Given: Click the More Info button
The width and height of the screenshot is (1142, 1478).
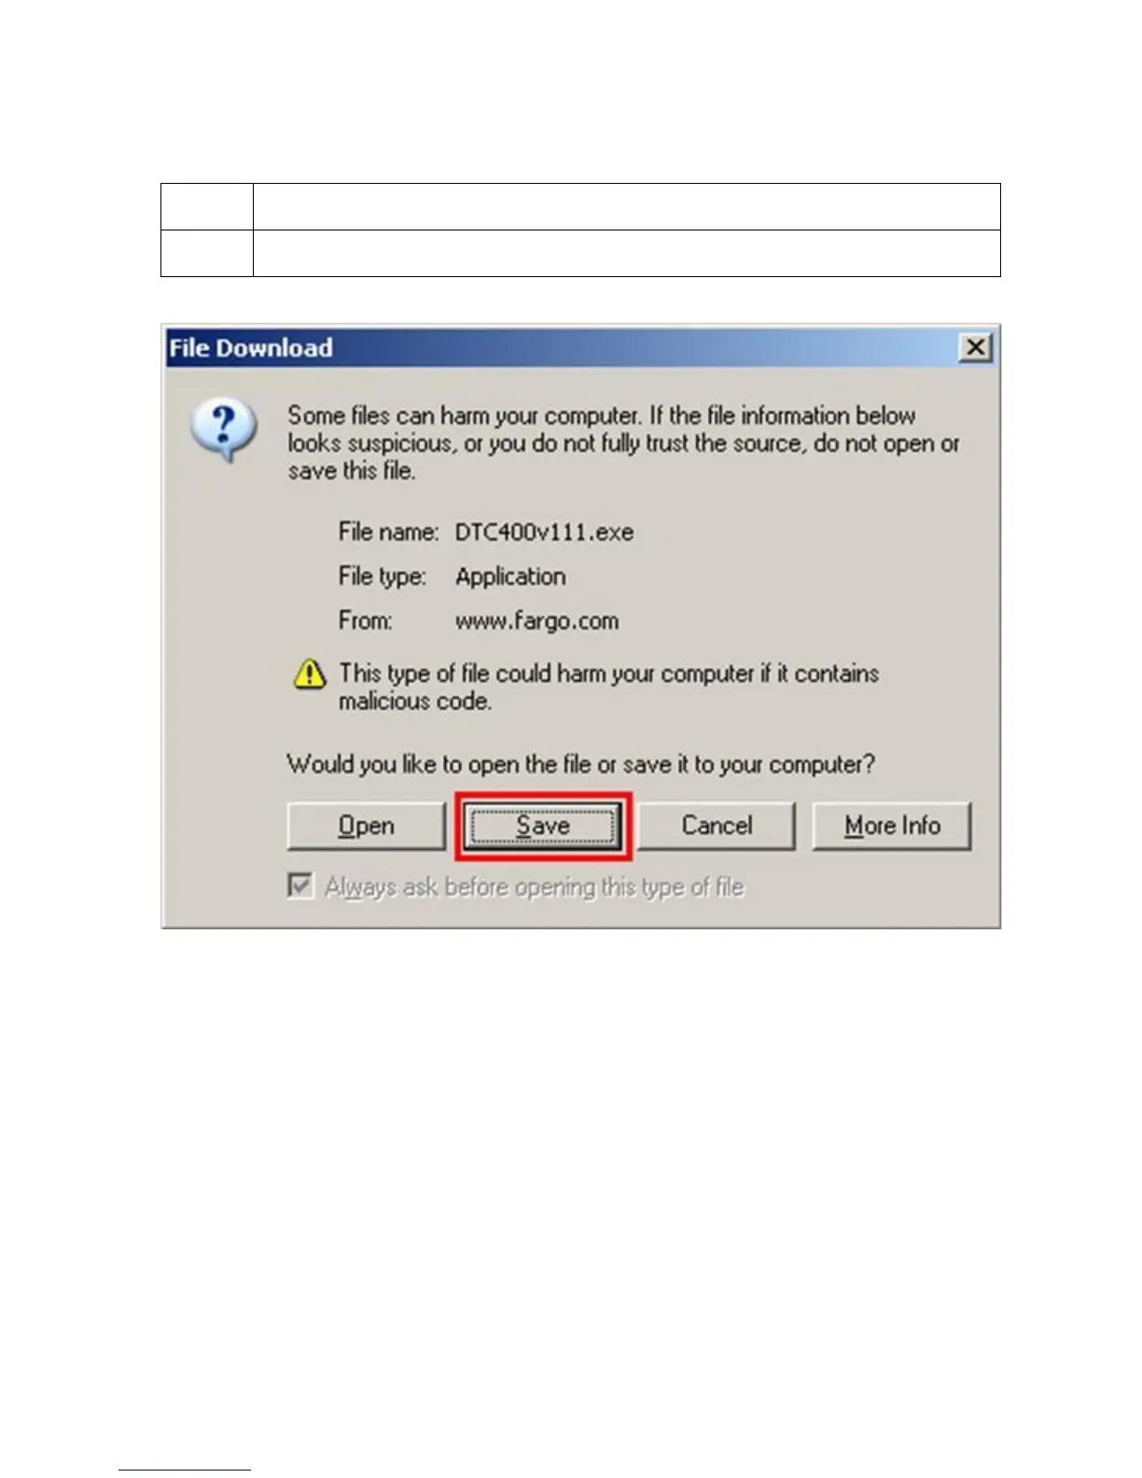Looking at the screenshot, I should click(x=892, y=826).
